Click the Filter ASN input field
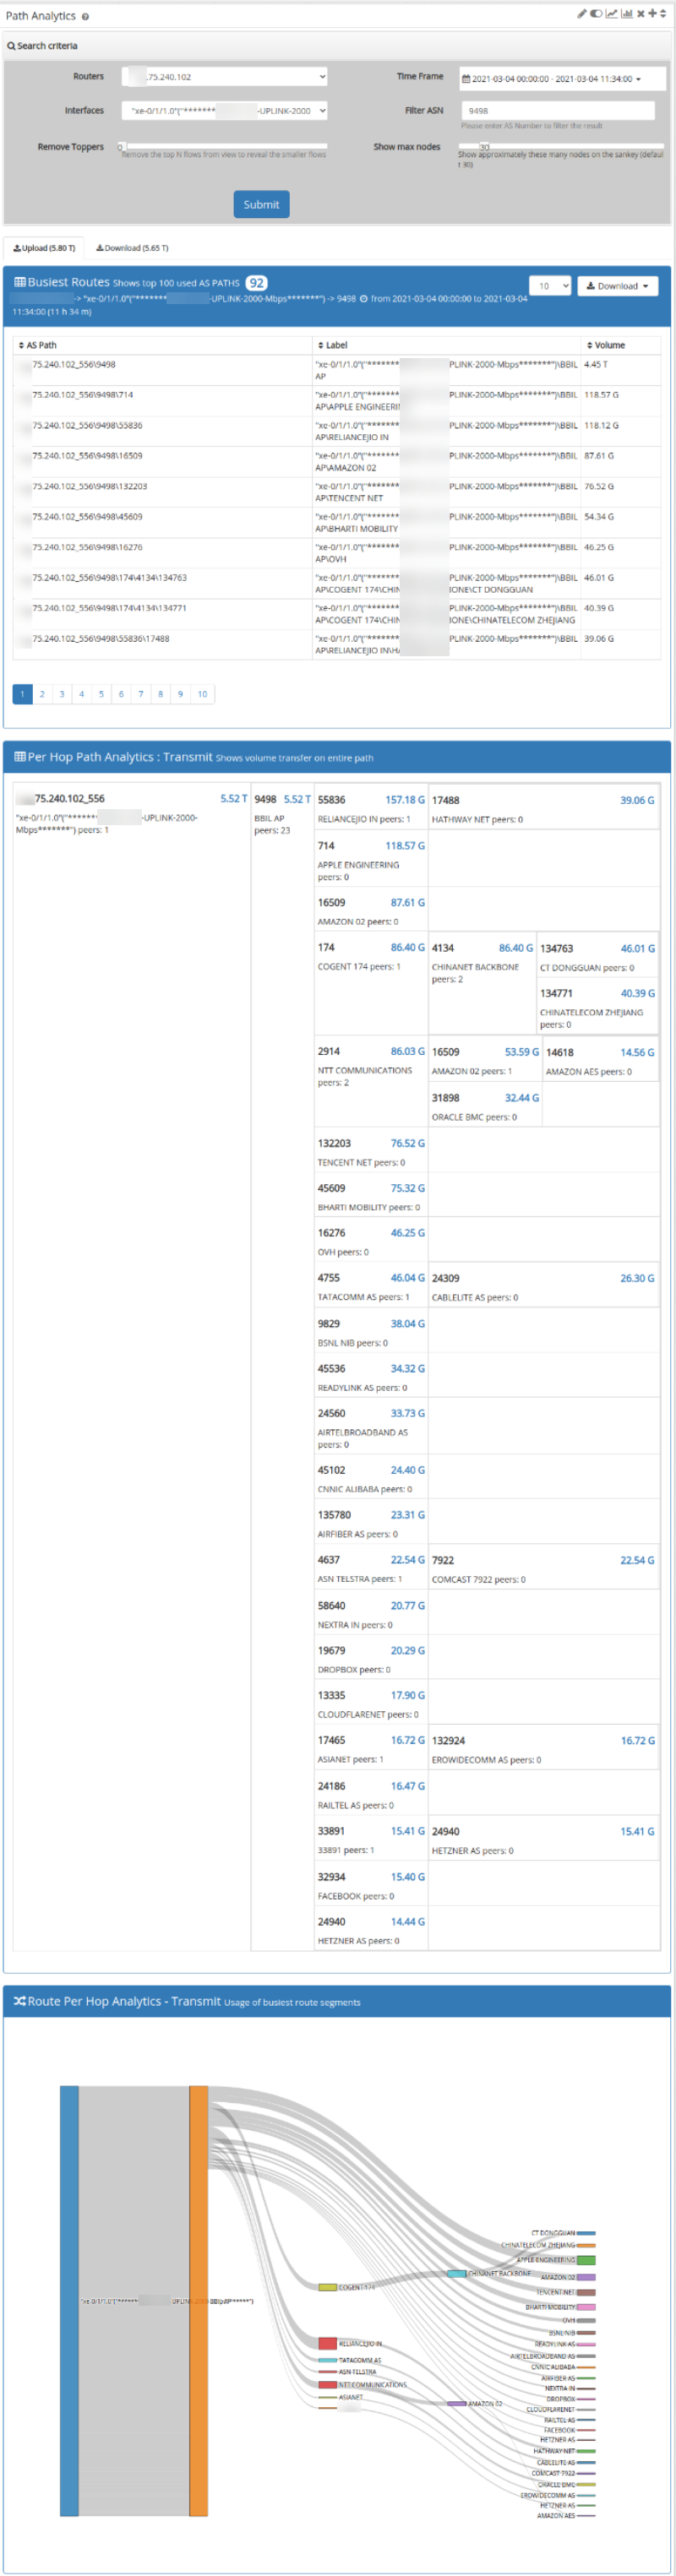This screenshot has width=676, height=2576. tap(557, 111)
